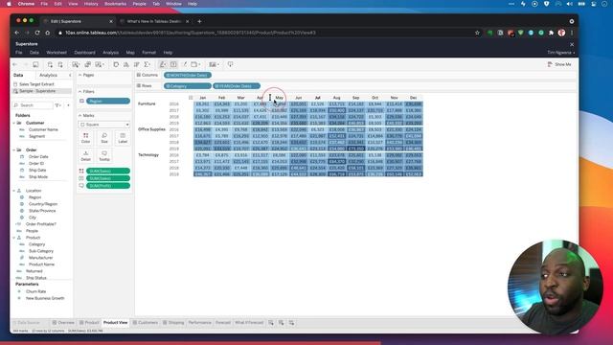
Task: Click the Highlight pen toolbar icon
Action: pos(163,64)
